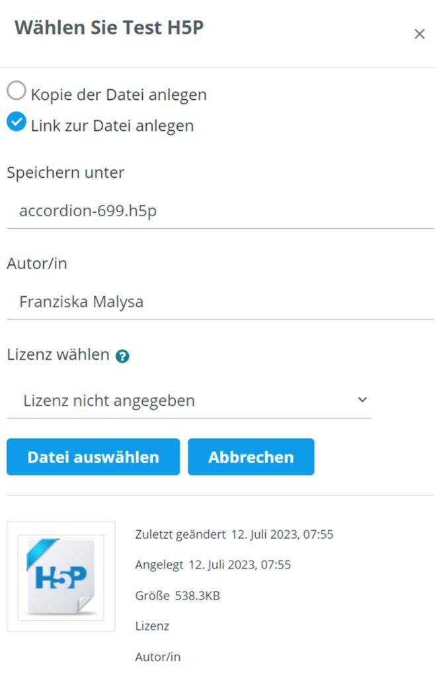Select the Link zur Datei anlegen radio button
Viewport: 437px width, 677px height.
tap(17, 122)
